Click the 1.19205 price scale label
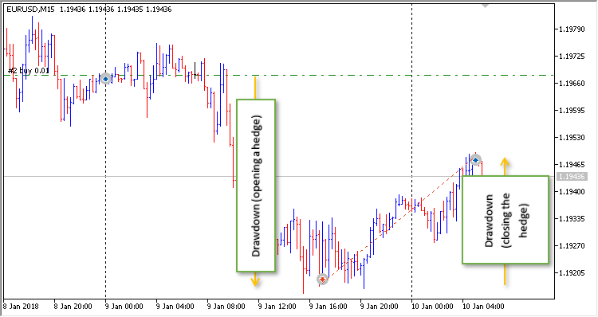598x317 pixels. (572, 273)
